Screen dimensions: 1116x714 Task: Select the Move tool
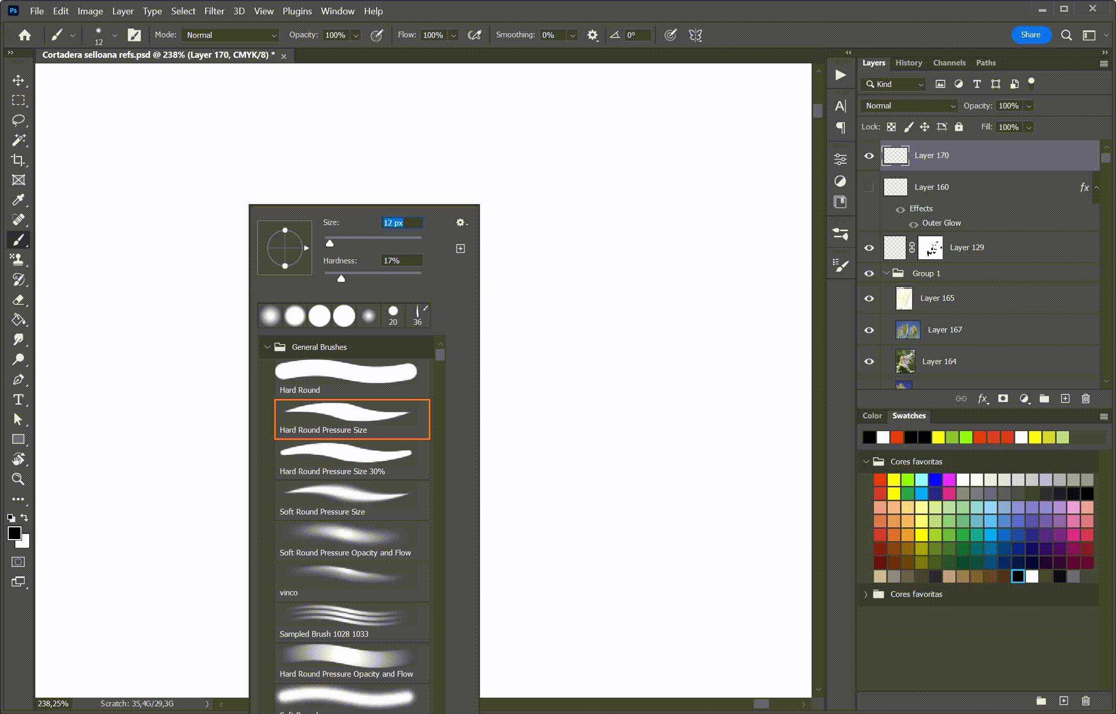18,80
